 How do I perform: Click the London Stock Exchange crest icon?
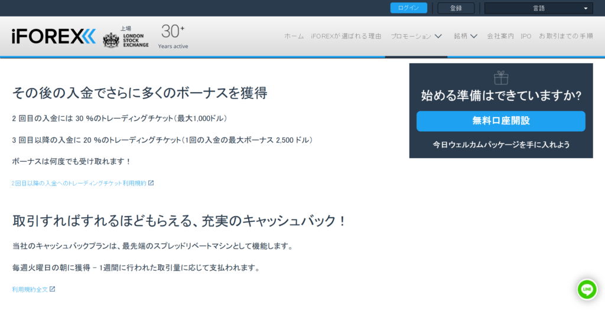click(x=111, y=40)
